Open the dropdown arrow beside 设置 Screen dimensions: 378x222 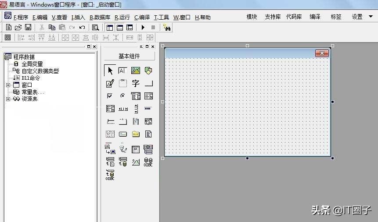coord(371,17)
